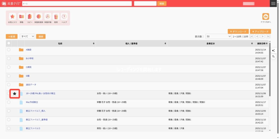The image size is (279, 139).
Task: Open the 栄養評価 chart icon
Action: (48, 17)
